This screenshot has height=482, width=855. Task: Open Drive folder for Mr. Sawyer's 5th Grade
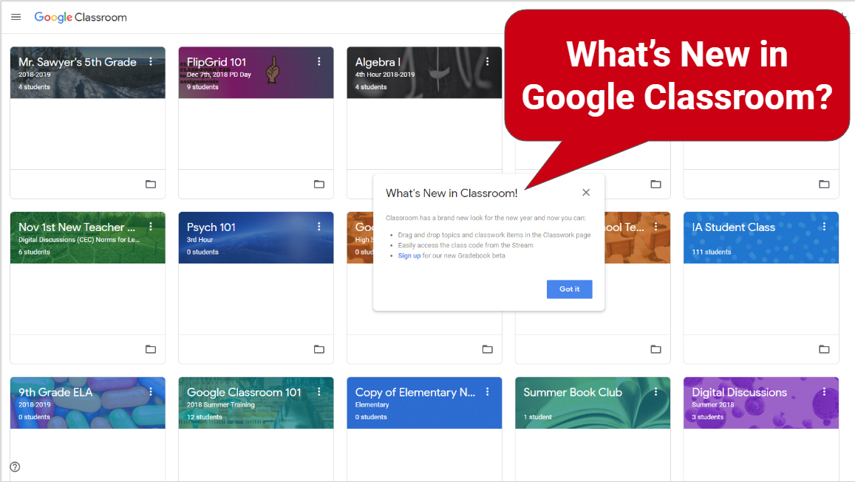click(151, 184)
